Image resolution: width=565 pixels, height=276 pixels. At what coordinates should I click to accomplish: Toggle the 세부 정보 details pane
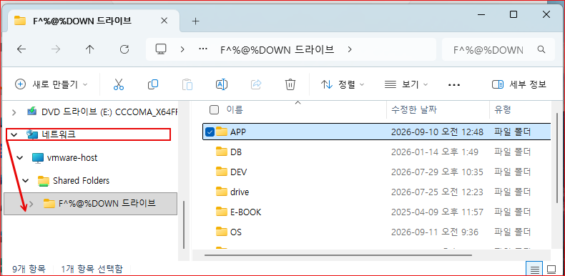[x=519, y=84]
